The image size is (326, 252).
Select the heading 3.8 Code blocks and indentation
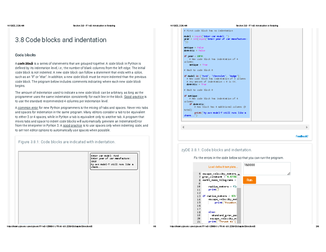61,40
